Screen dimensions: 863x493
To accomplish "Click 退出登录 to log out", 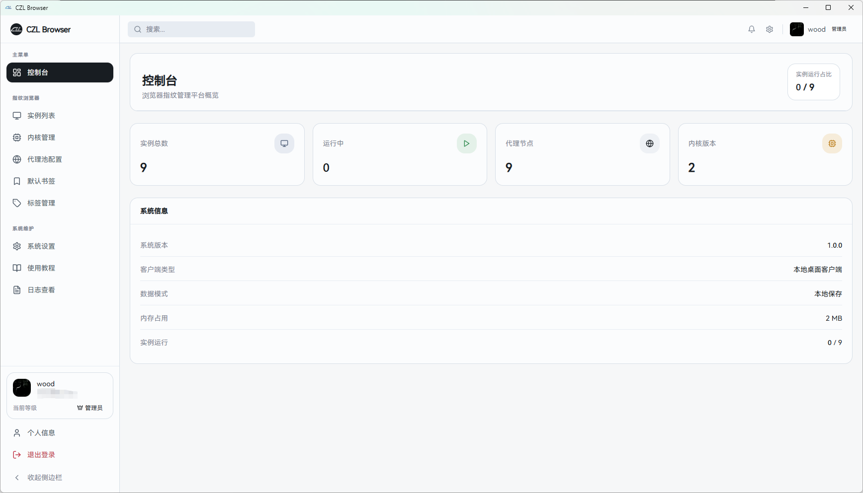I will [60, 455].
